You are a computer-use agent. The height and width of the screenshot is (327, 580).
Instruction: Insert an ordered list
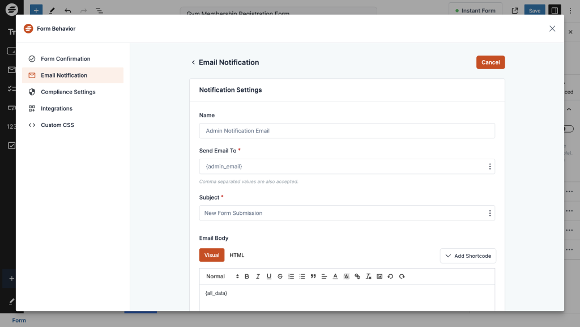click(291, 277)
